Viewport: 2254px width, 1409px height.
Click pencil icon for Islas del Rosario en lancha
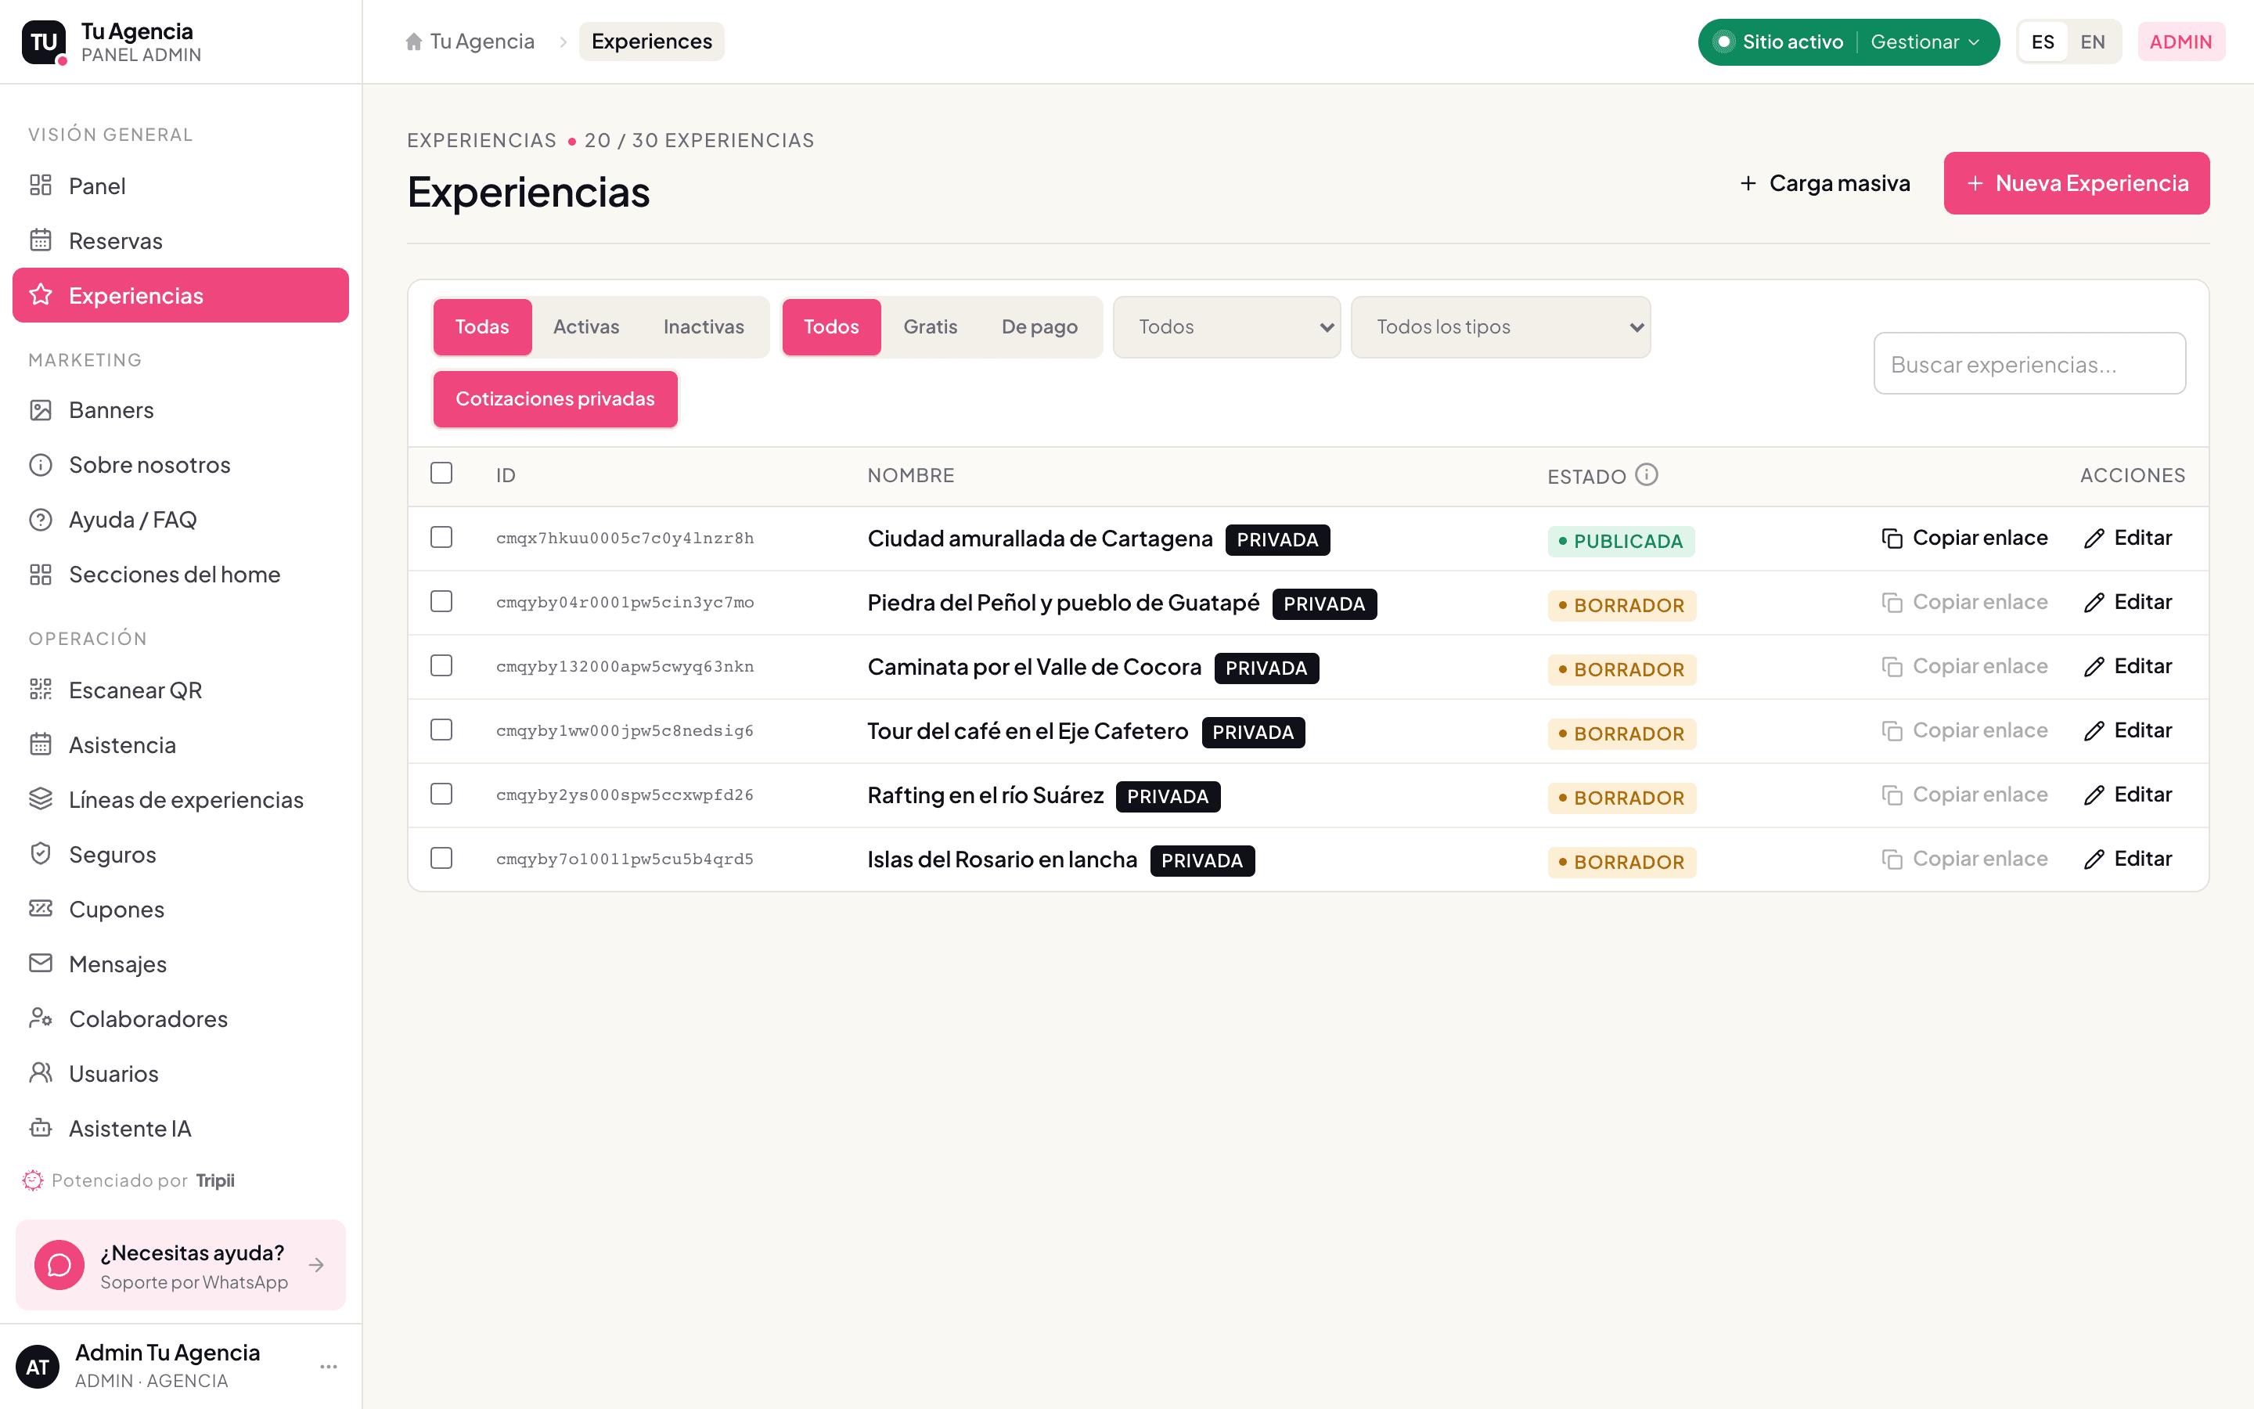(2094, 860)
